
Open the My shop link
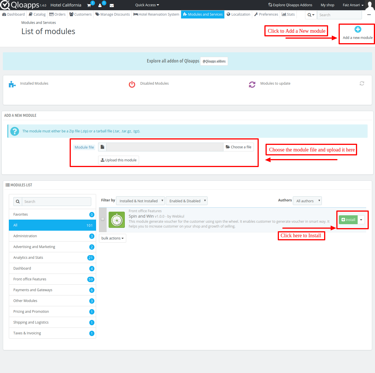(328, 5)
